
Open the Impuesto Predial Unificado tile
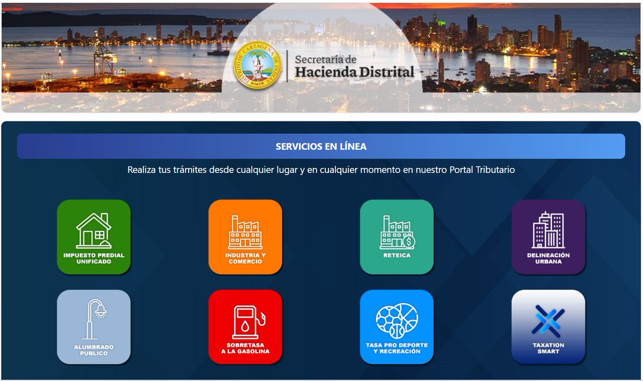coord(94,237)
